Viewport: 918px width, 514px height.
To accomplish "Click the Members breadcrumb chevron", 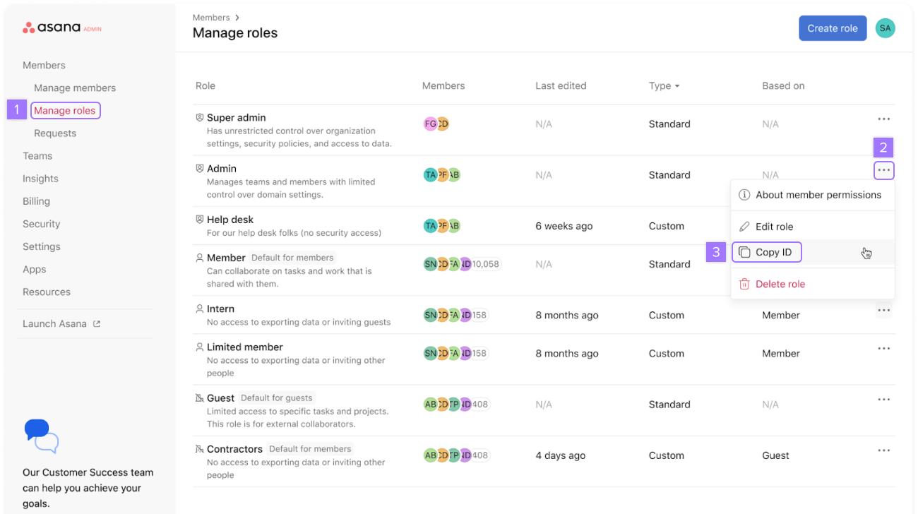I will 237,18.
